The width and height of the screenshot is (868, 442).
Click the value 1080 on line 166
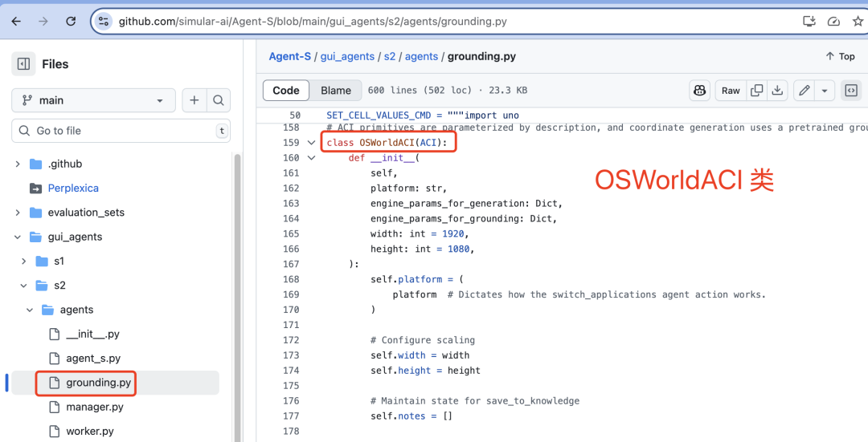[x=458, y=249]
